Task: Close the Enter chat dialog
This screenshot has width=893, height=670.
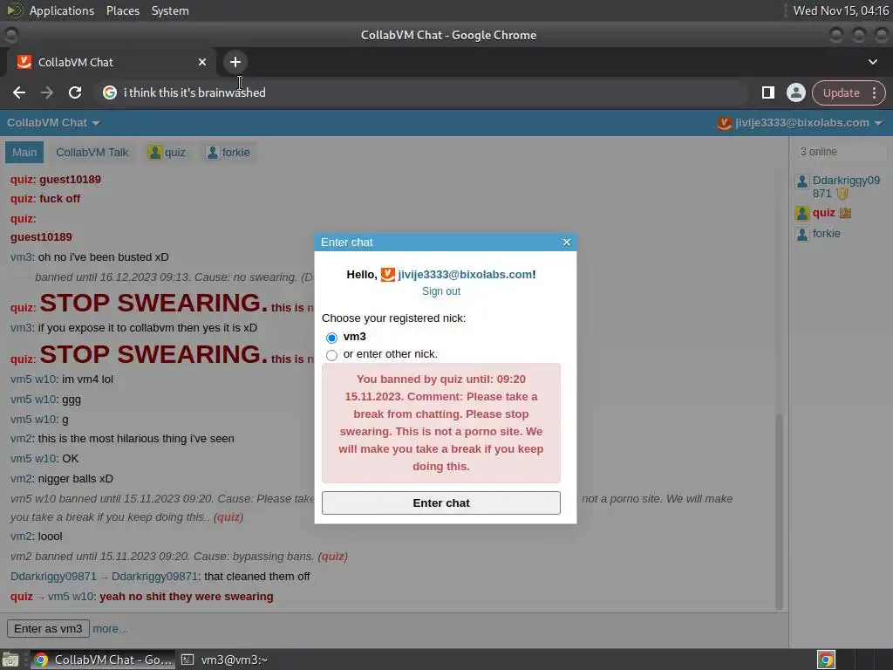Action: point(567,243)
